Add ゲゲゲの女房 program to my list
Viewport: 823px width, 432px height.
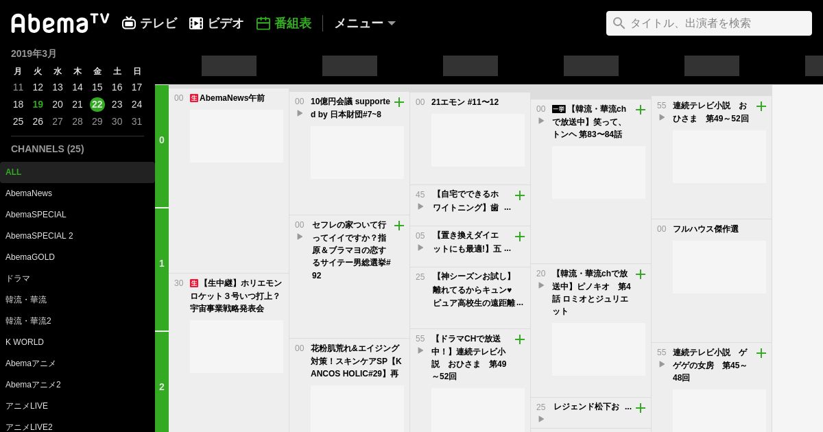coord(761,353)
